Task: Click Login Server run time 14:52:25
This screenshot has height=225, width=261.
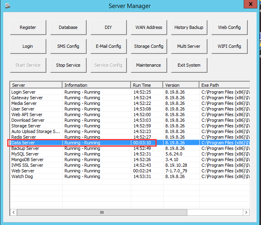Action: [x=142, y=92]
